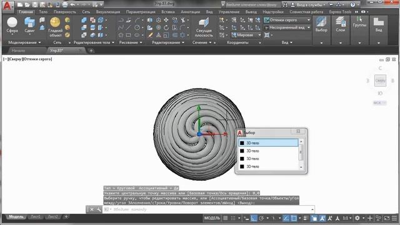
Task: Select the Rectangle tool in Рисование panel
Action: pos(128,35)
